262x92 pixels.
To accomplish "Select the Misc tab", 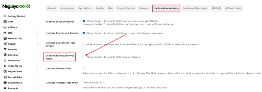I will (x=111, y=8).
